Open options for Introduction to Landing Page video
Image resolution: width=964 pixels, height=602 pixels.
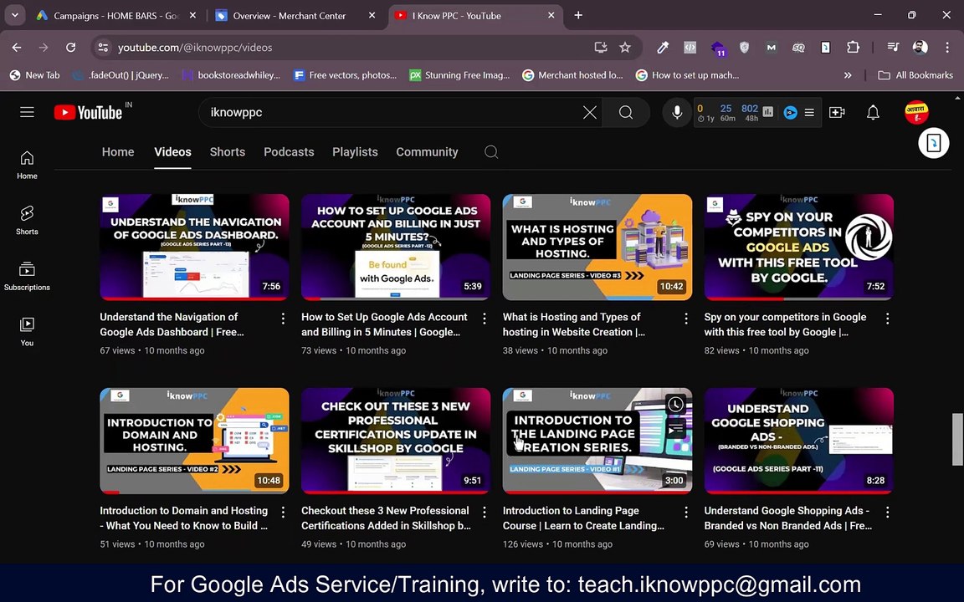click(x=686, y=512)
